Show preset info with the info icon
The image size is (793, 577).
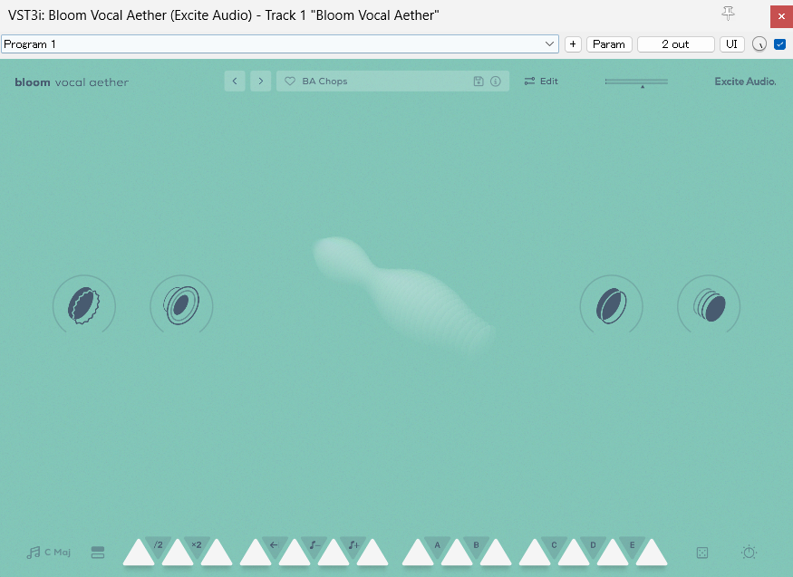(496, 81)
